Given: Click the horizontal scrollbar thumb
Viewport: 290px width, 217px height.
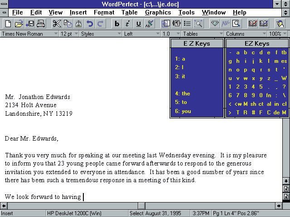Looking at the screenshot, I should [141, 206].
